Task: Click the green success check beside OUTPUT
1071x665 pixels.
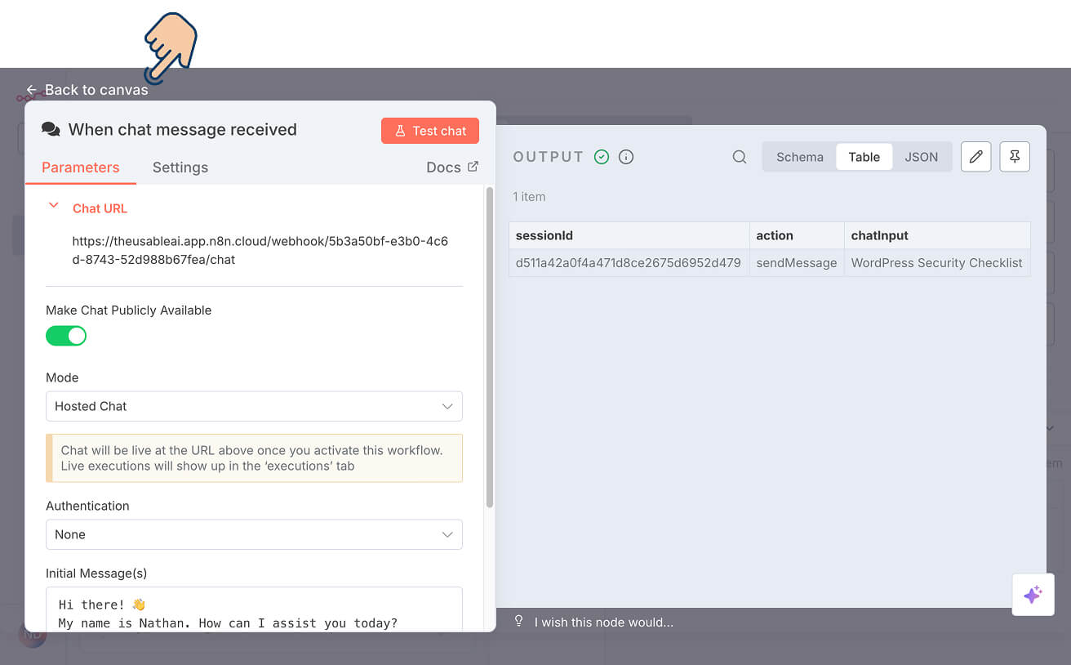Action: point(602,156)
